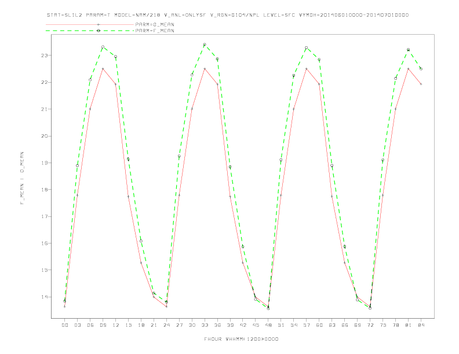This screenshot has width=459, height=354.
Task: Click x-axis forecast hour label 51
Action: click(x=281, y=325)
